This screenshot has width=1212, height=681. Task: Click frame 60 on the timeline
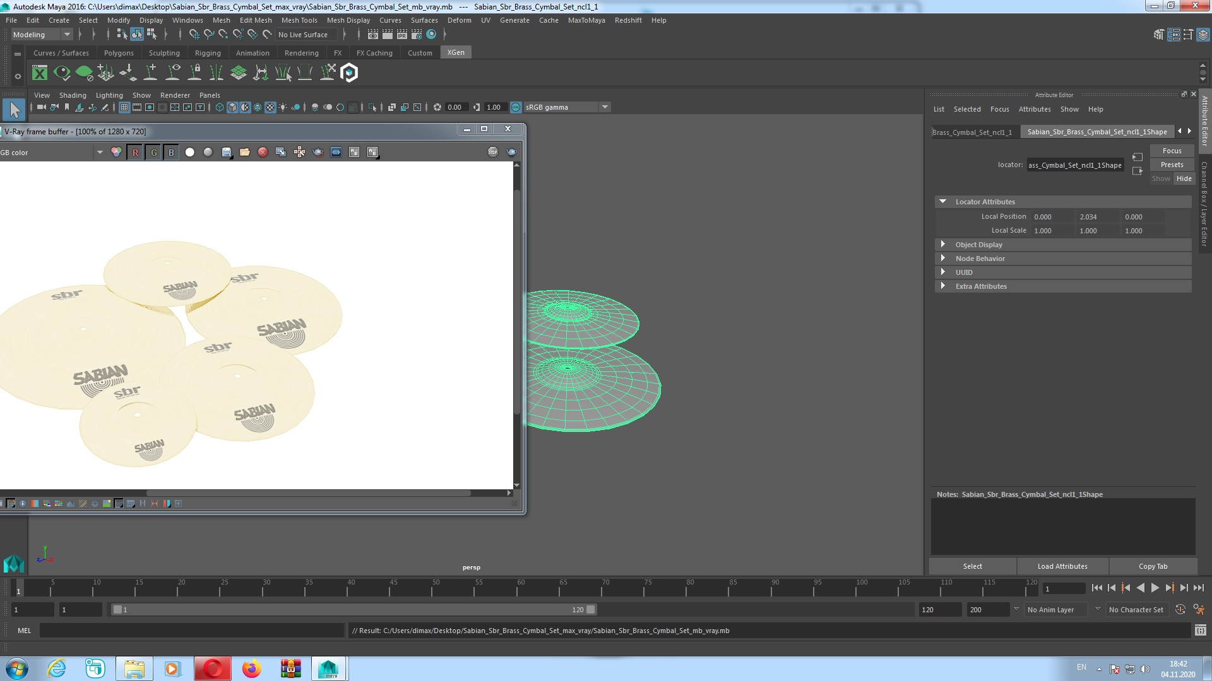521,588
